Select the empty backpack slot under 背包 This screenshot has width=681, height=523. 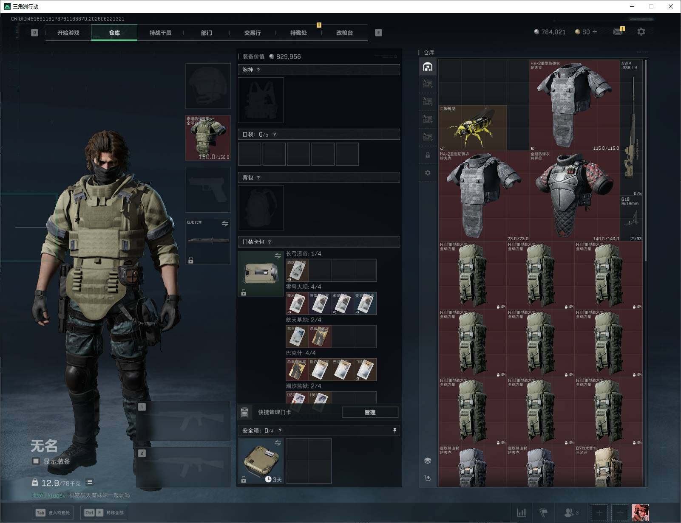click(261, 208)
